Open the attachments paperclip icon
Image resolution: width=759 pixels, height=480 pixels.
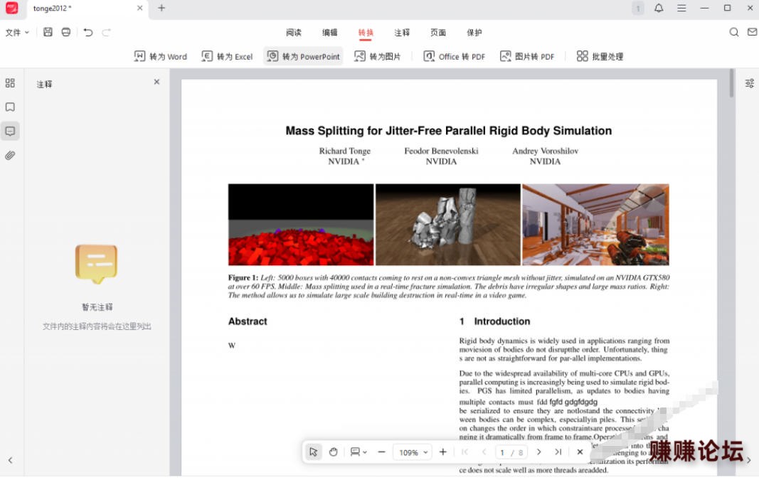coord(10,155)
